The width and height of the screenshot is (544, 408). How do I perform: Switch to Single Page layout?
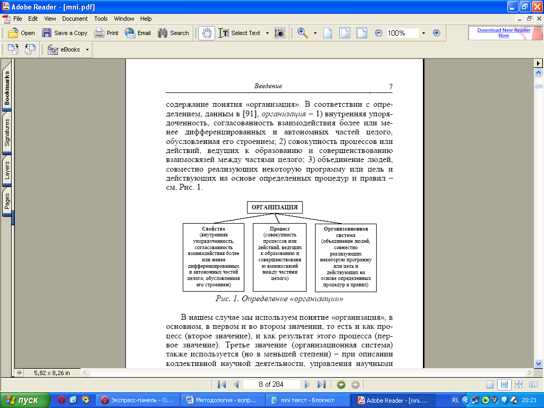490,385
